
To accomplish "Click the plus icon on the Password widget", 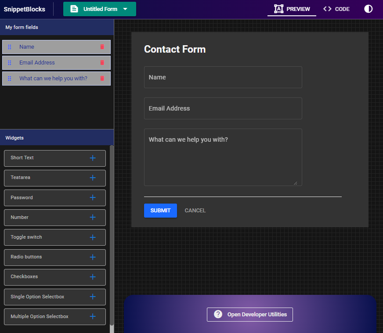I will point(93,197).
